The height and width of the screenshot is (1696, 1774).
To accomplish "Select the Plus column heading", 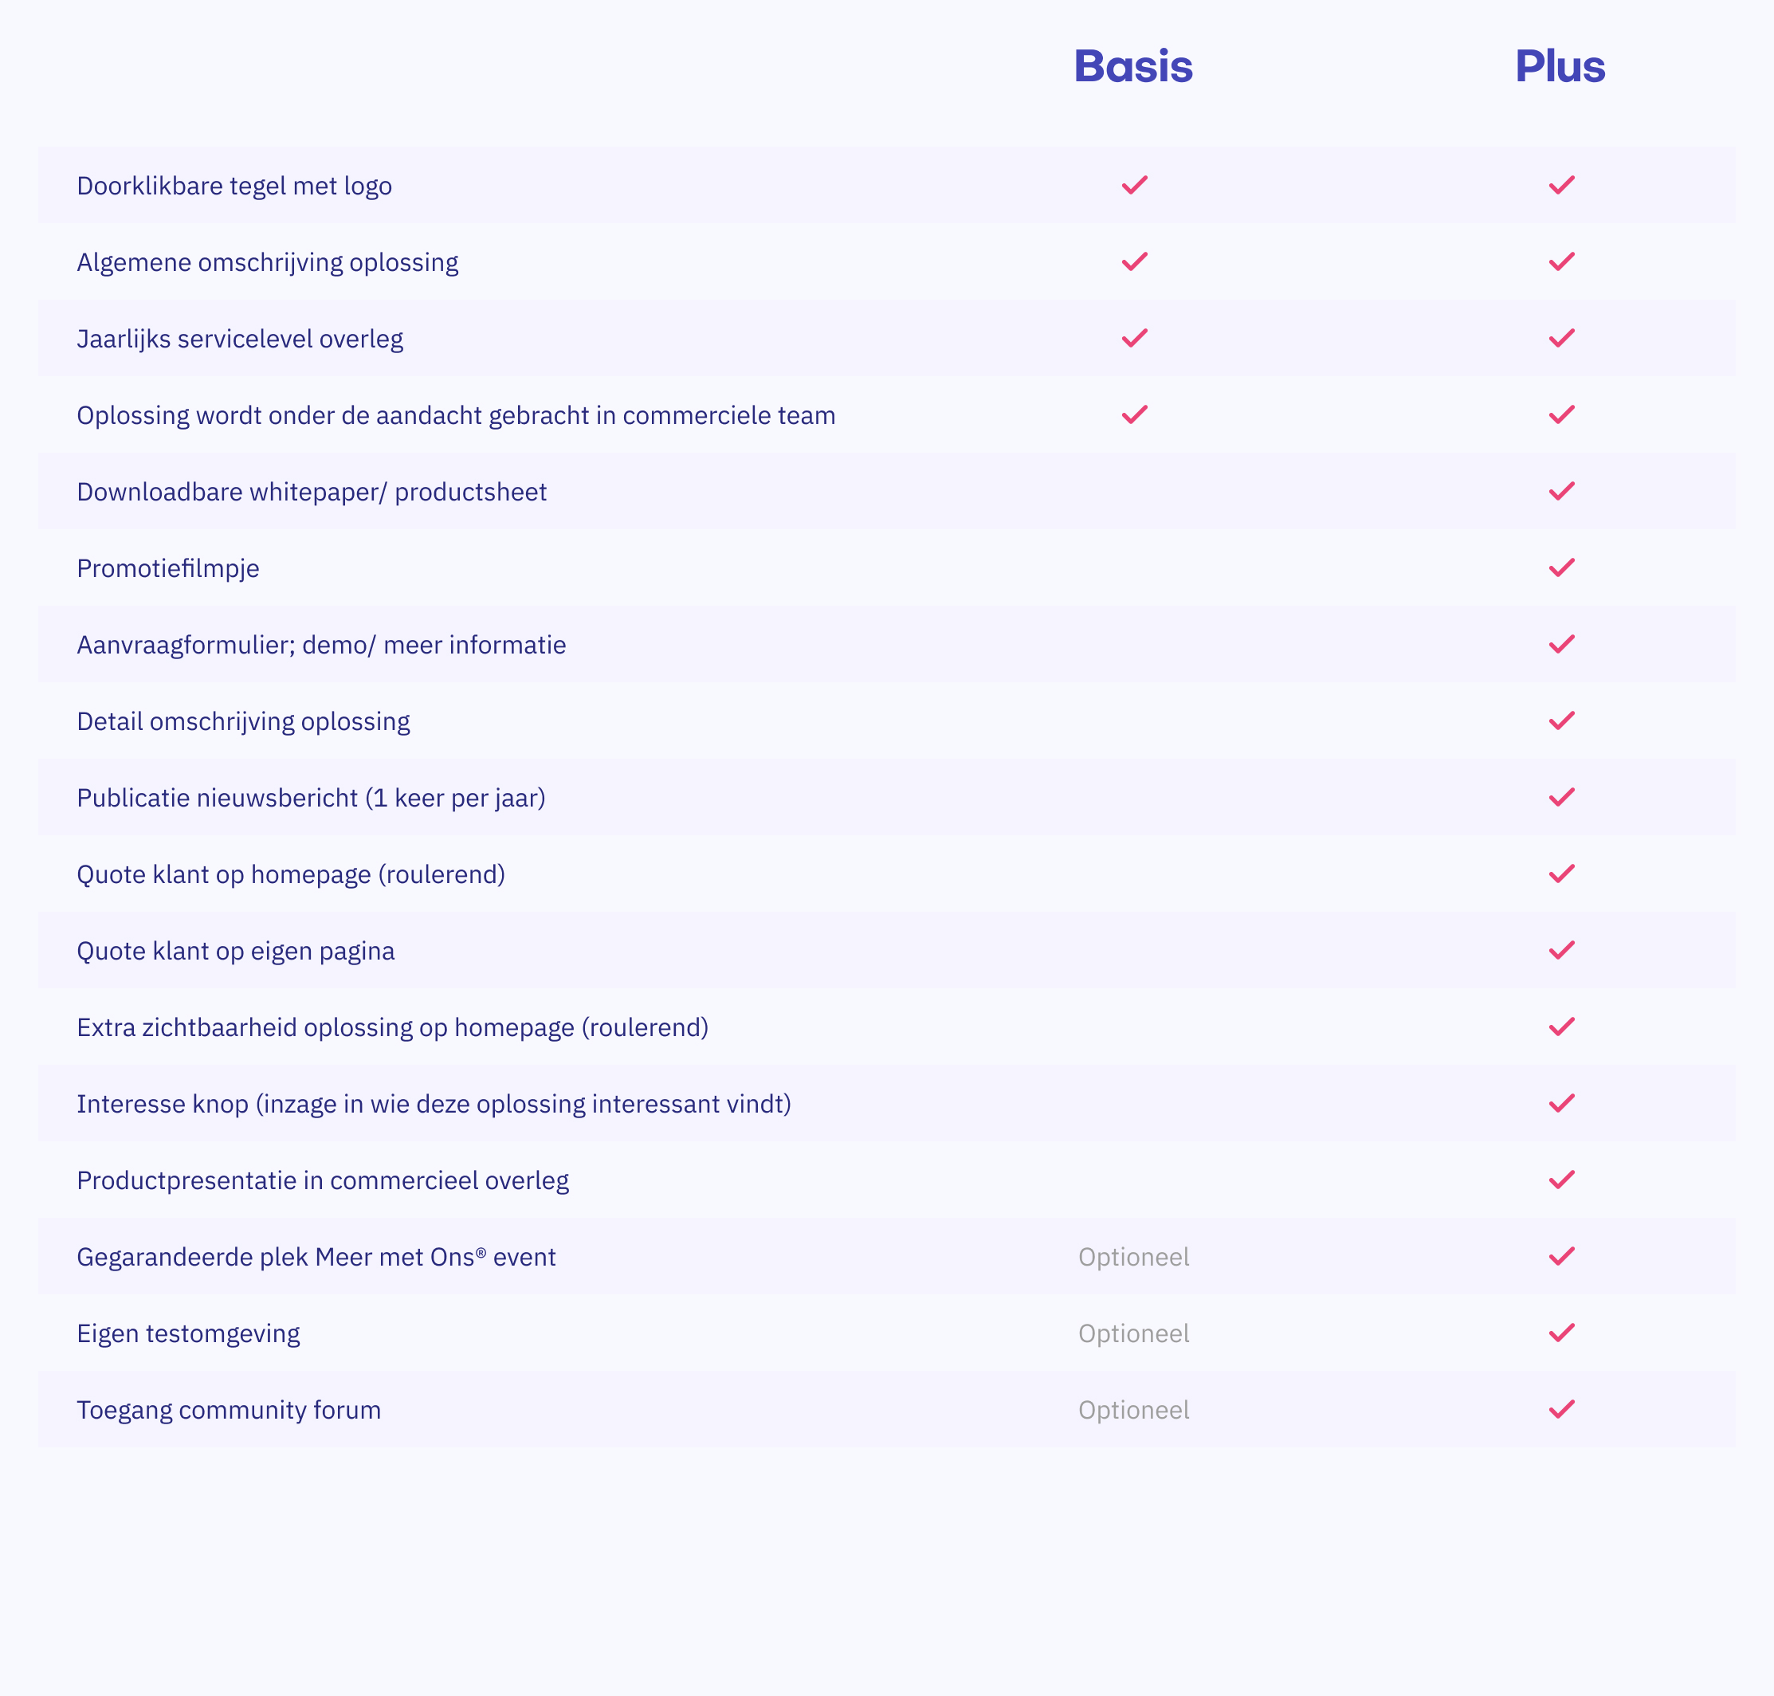I will [x=1560, y=66].
